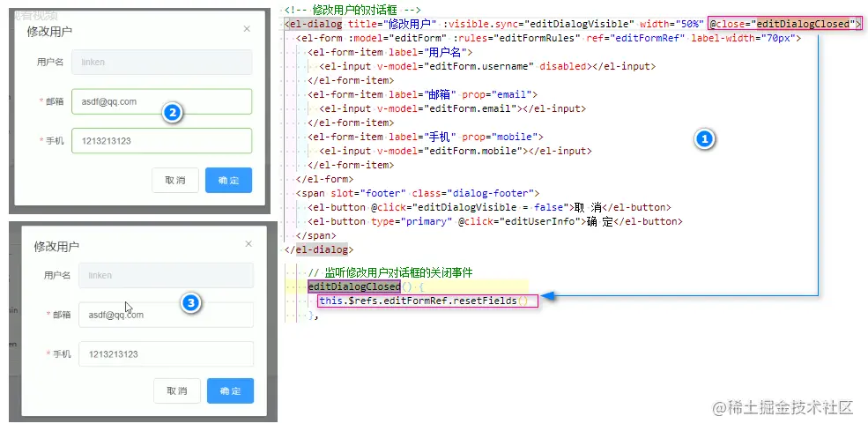Click the editForm.username v-model code line
This screenshot has width=868, height=431.
point(487,66)
